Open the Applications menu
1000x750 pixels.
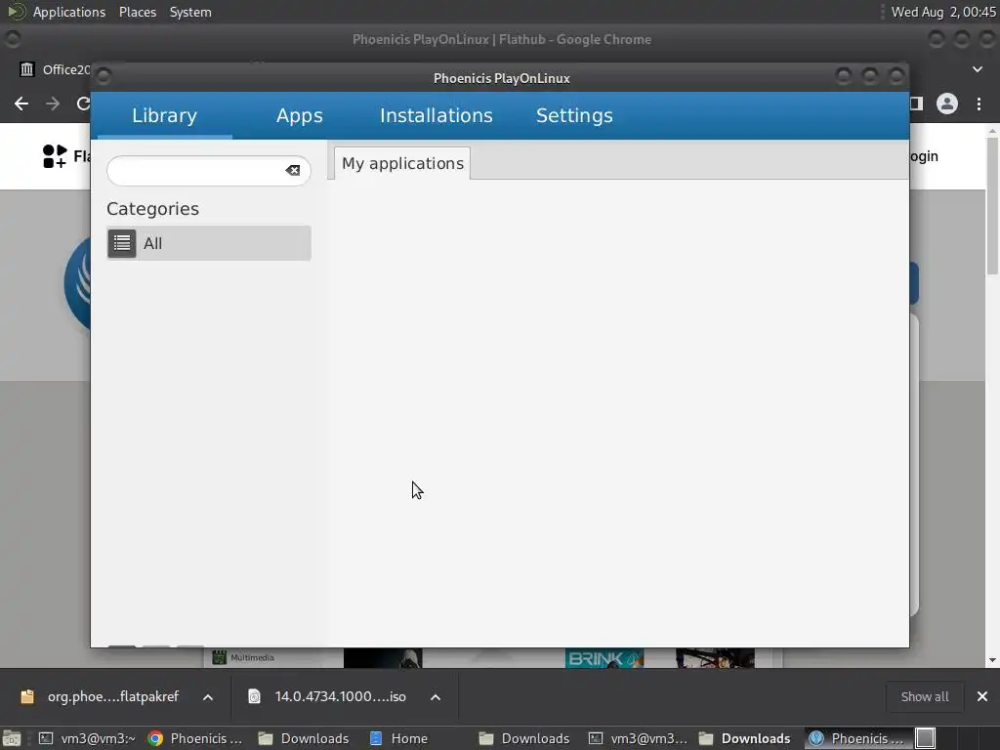click(69, 12)
